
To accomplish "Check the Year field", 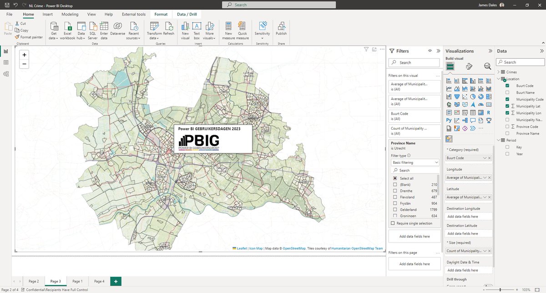I will pyautogui.click(x=507, y=154).
